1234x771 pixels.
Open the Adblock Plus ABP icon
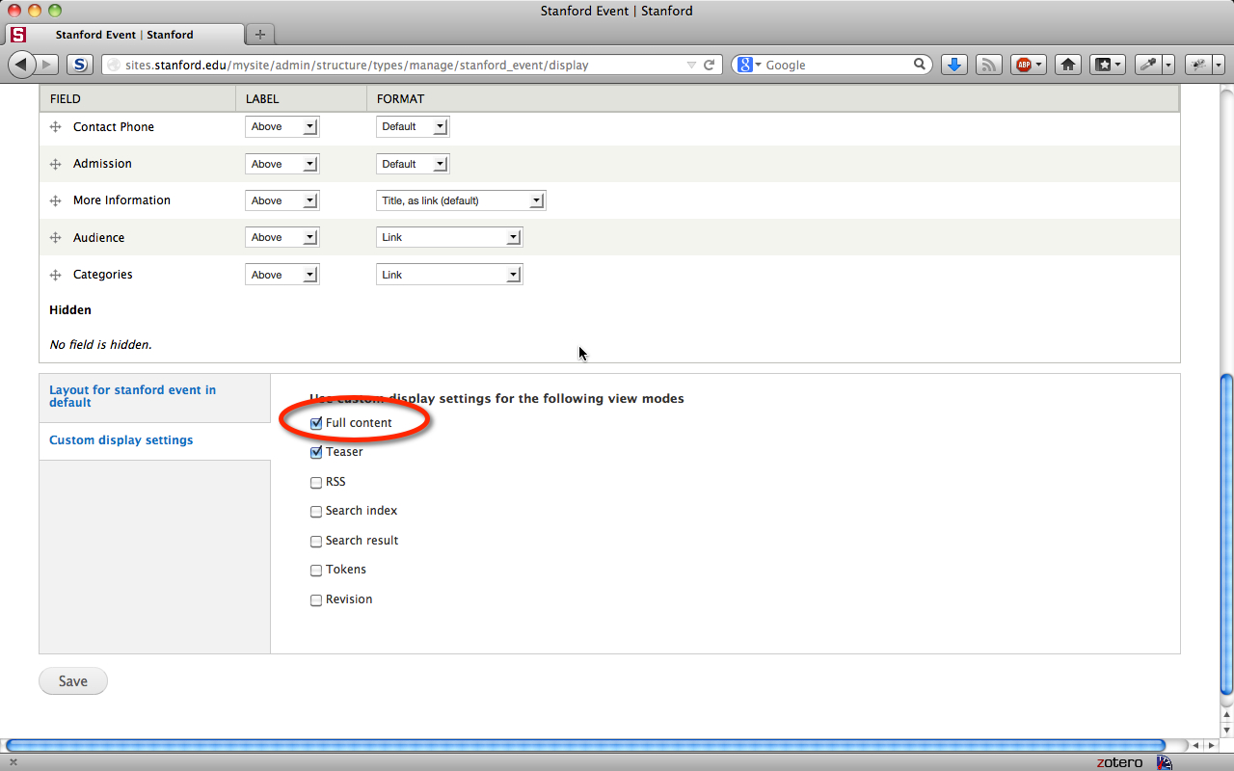pos(1024,65)
